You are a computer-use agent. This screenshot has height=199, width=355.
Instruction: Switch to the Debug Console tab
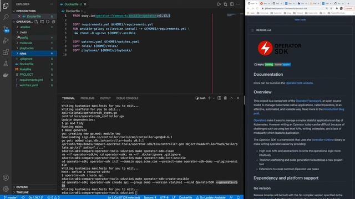click(127, 98)
